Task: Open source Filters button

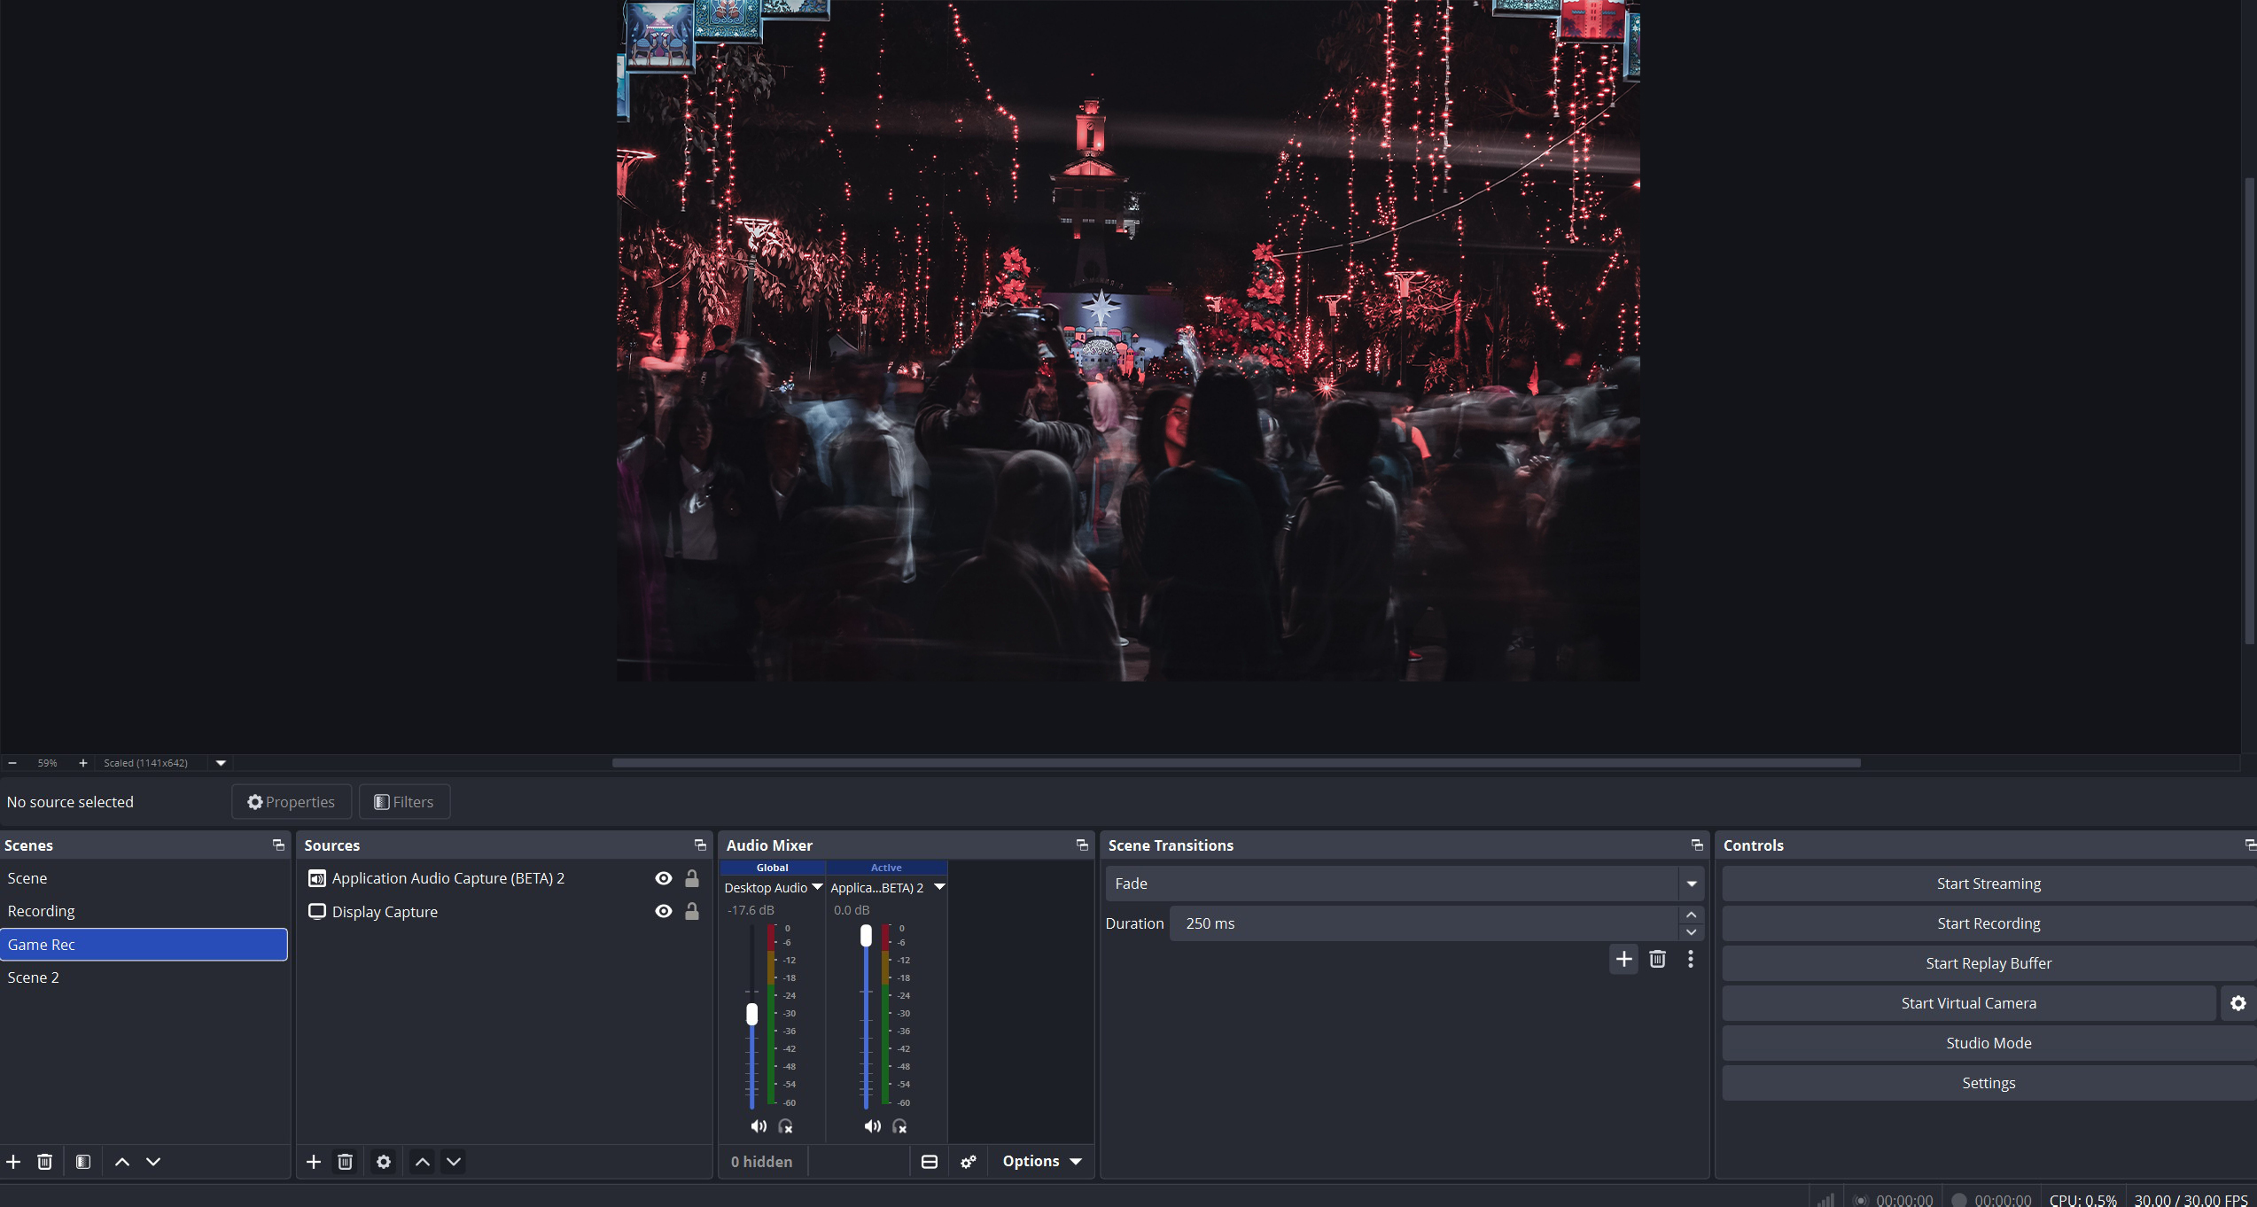Action: point(404,802)
